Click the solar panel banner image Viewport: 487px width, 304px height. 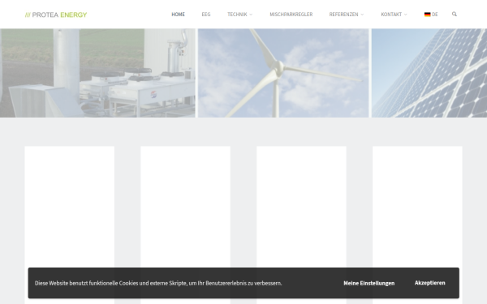(x=429, y=73)
